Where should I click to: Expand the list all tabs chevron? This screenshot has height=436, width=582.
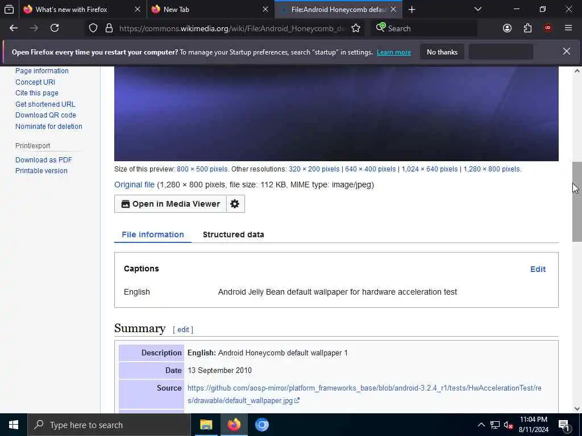point(477,9)
